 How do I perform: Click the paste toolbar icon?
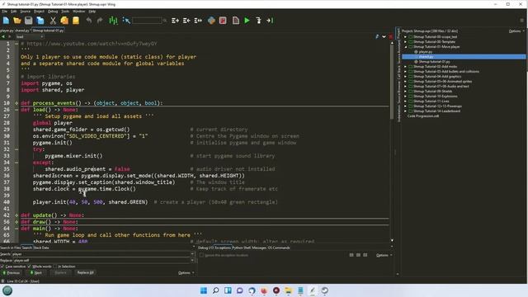click(x=76, y=21)
